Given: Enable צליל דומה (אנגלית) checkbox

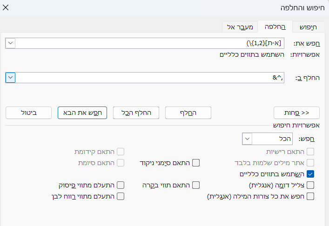Looking at the screenshot, I should (310, 186).
